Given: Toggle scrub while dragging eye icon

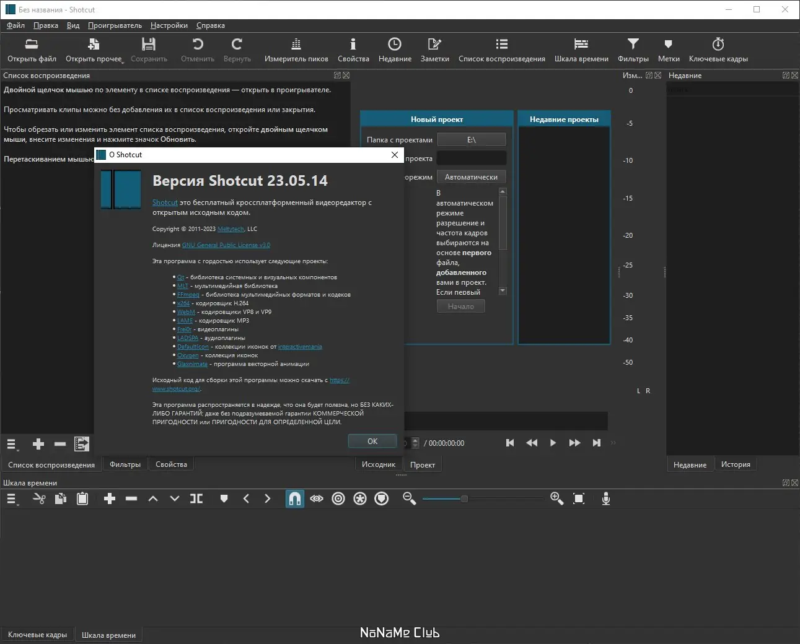Looking at the screenshot, I should 317,498.
